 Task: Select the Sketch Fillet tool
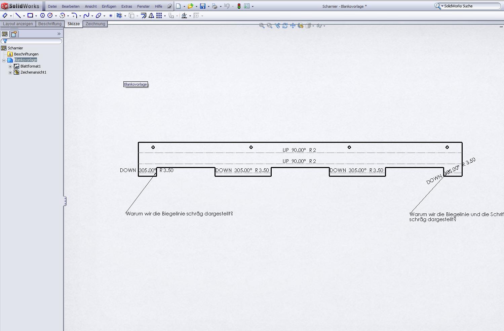pos(74,15)
